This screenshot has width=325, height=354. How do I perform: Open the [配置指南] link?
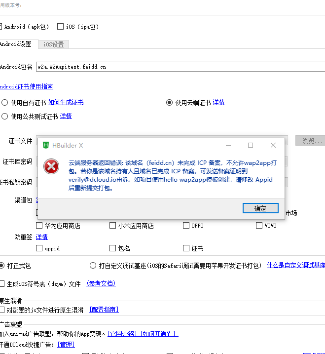pos(104,310)
